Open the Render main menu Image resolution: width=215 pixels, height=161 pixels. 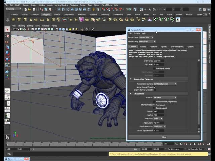pos(83,5)
